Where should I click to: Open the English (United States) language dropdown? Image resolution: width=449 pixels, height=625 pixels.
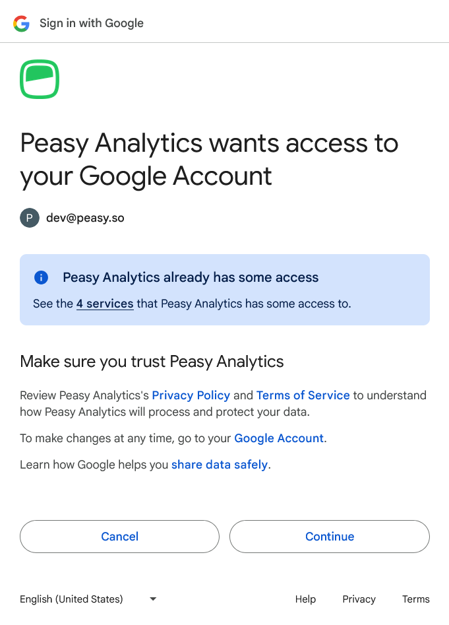pos(71,599)
